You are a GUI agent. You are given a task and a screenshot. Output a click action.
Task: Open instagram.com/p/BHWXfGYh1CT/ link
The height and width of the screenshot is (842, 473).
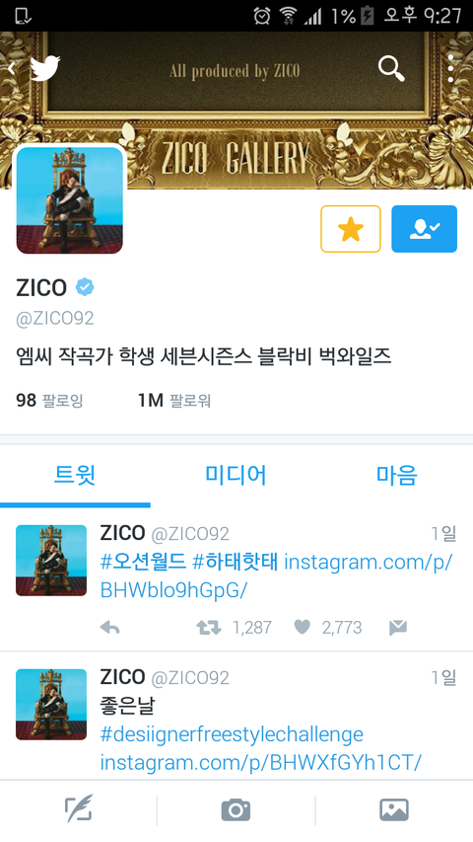point(261,762)
